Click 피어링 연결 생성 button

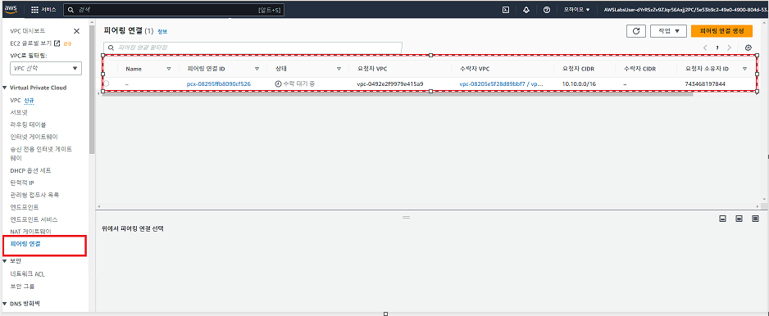[721, 31]
